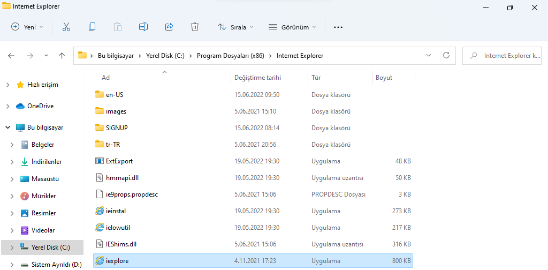Open recent locations dropdown arrow
Image resolution: width=548 pixels, height=270 pixels.
(46, 56)
